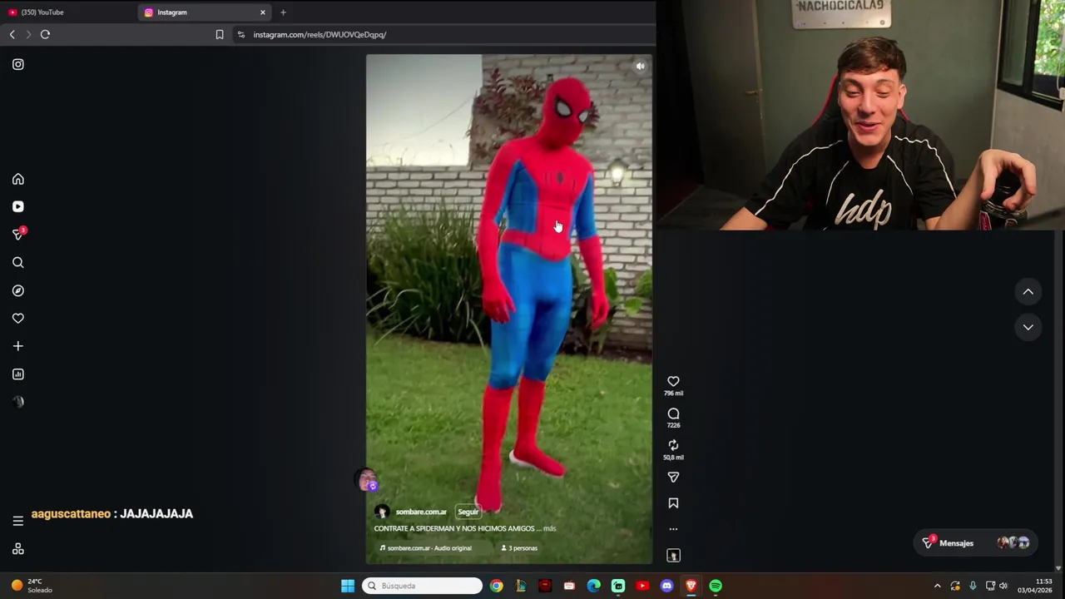Open the hamburger More menu in sidebar

18,521
